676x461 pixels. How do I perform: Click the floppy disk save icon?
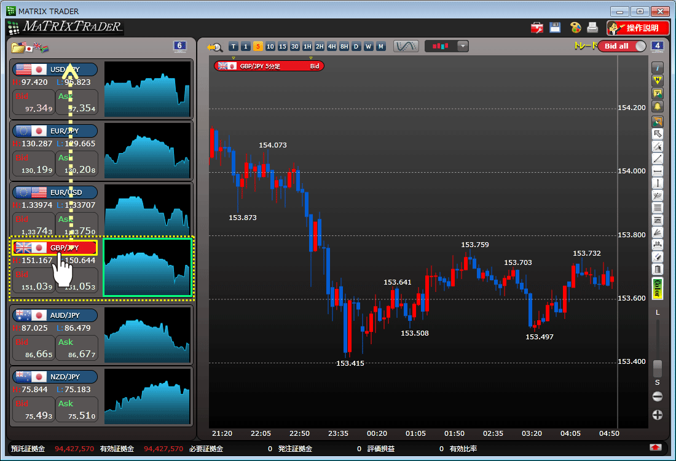click(555, 28)
